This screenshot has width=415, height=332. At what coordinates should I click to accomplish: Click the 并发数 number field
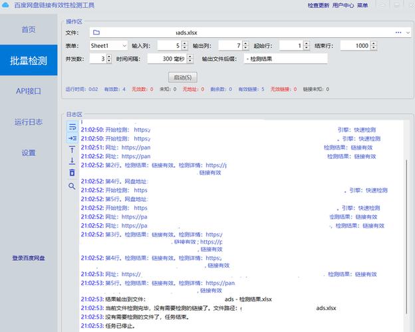pyautogui.click(x=98, y=58)
